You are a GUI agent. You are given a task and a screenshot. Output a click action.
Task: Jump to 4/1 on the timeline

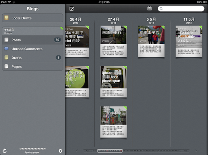click(x=87, y=151)
